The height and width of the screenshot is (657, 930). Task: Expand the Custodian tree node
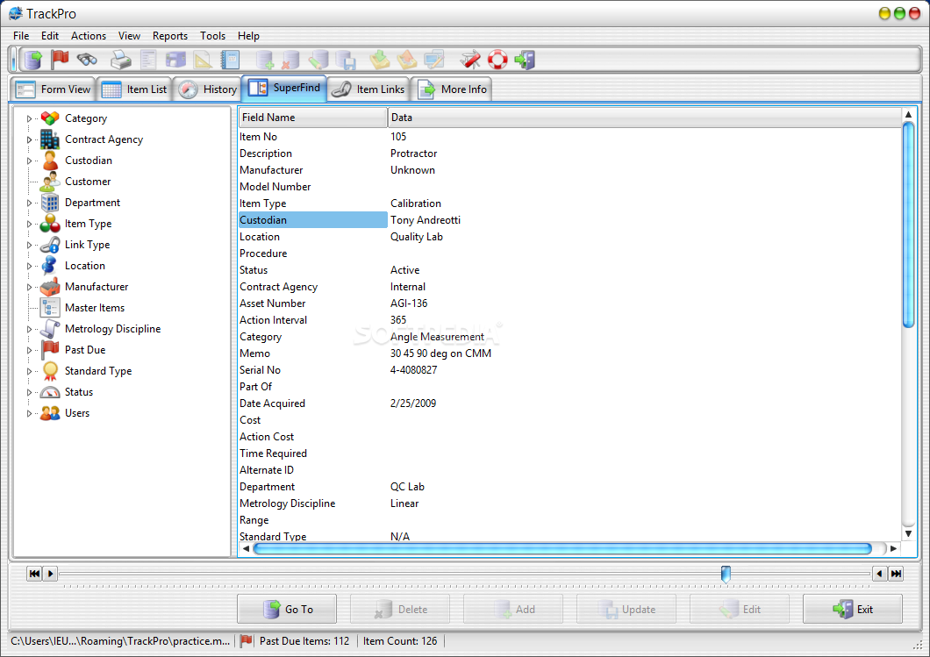[x=29, y=161]
